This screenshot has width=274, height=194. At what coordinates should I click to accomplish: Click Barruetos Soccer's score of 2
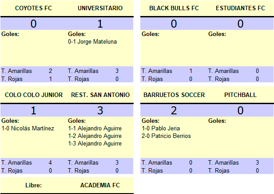174,110
